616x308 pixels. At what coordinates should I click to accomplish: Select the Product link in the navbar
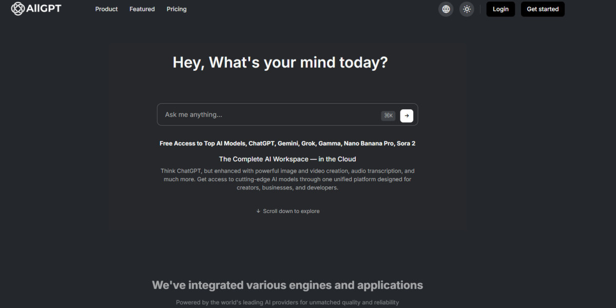click(106, 9)
